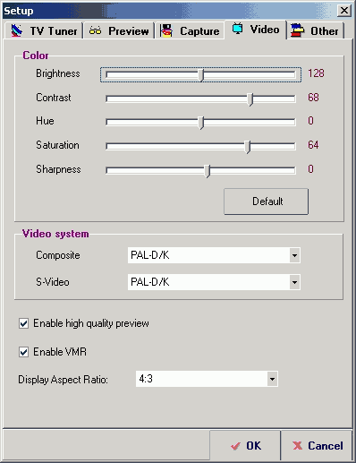Click the TV monitor icon on Video tab

point(237,29)
